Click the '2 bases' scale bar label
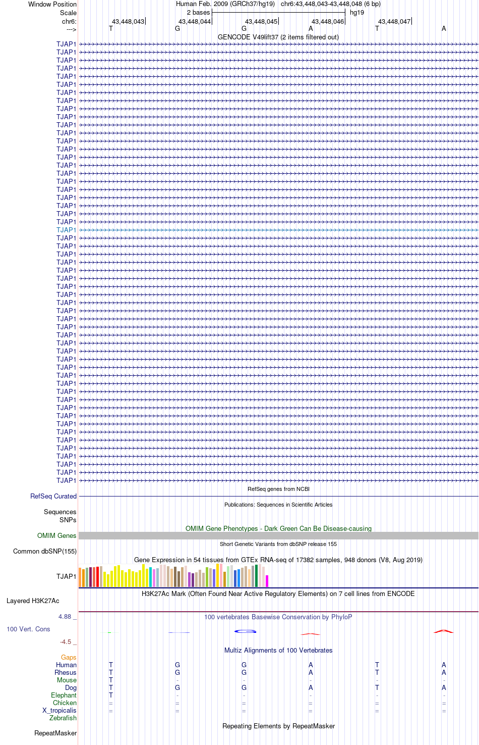The image size is (479, 745). click(x=198, y=13)
